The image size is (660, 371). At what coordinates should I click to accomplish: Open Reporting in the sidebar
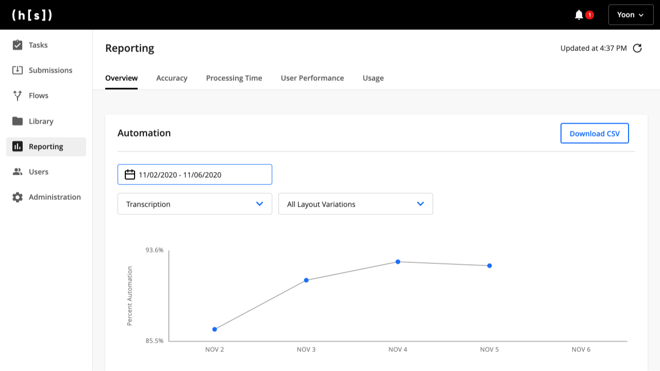point(46,146)
